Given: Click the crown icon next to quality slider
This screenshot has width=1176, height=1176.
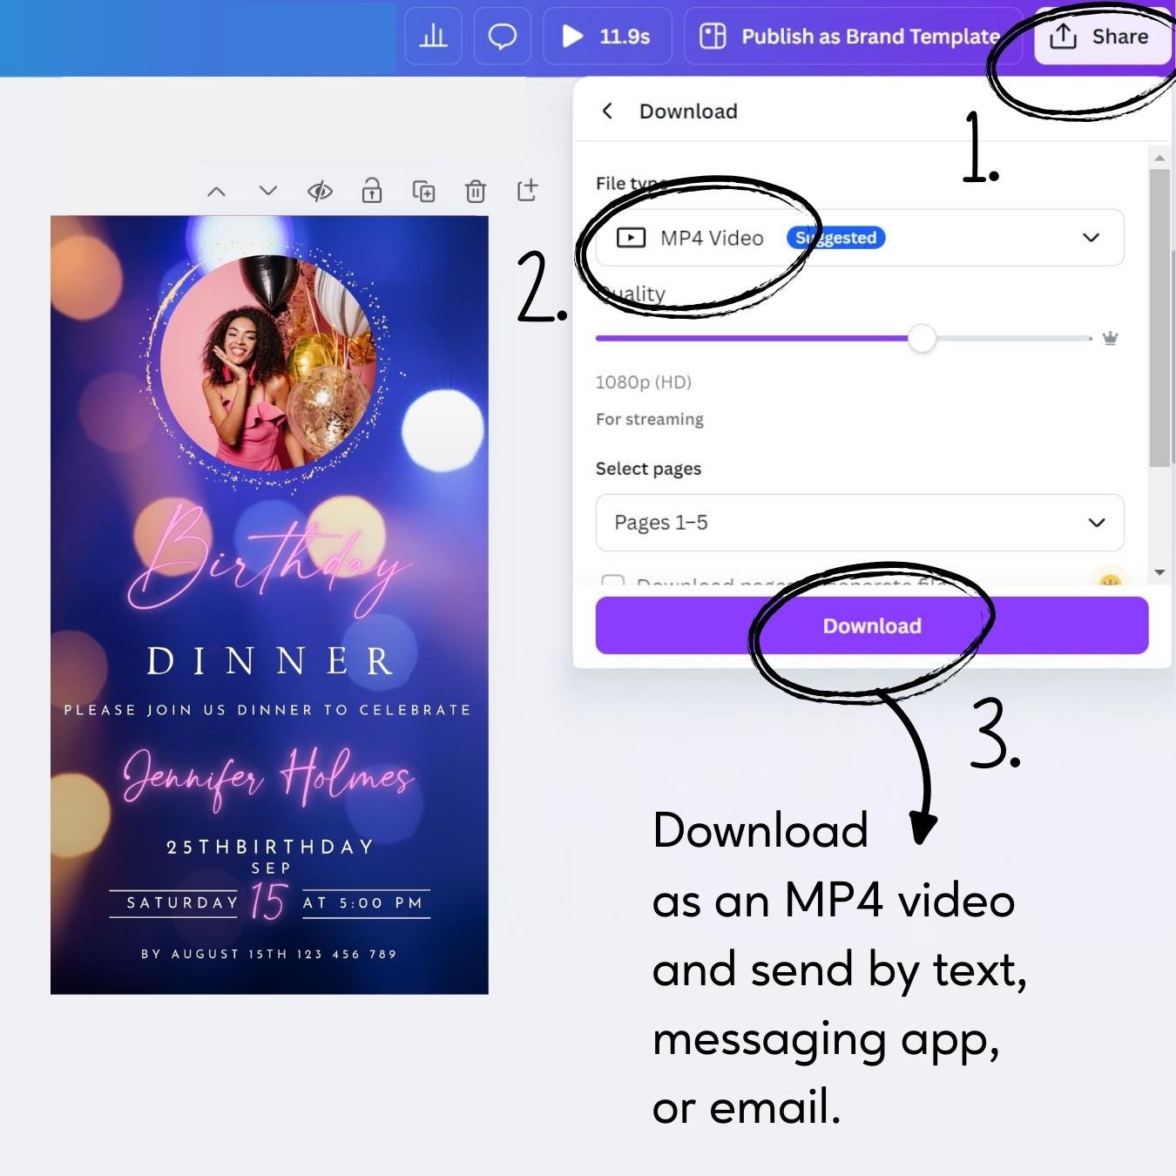Looking at the screenshot, I should click(1111, 338).
